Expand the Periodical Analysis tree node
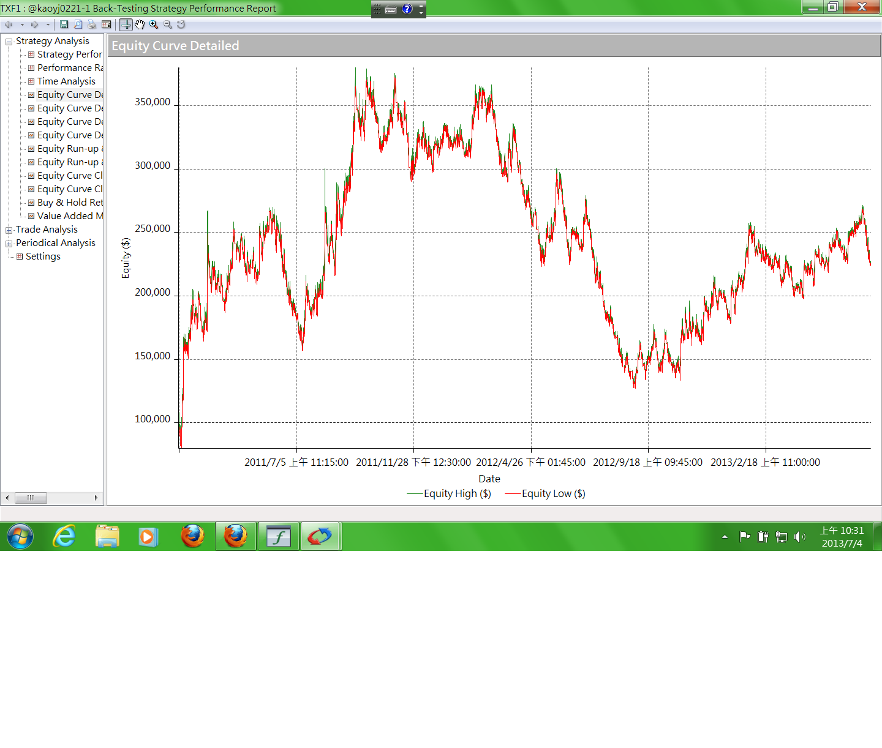882x748 pixels. coord(9,244)
